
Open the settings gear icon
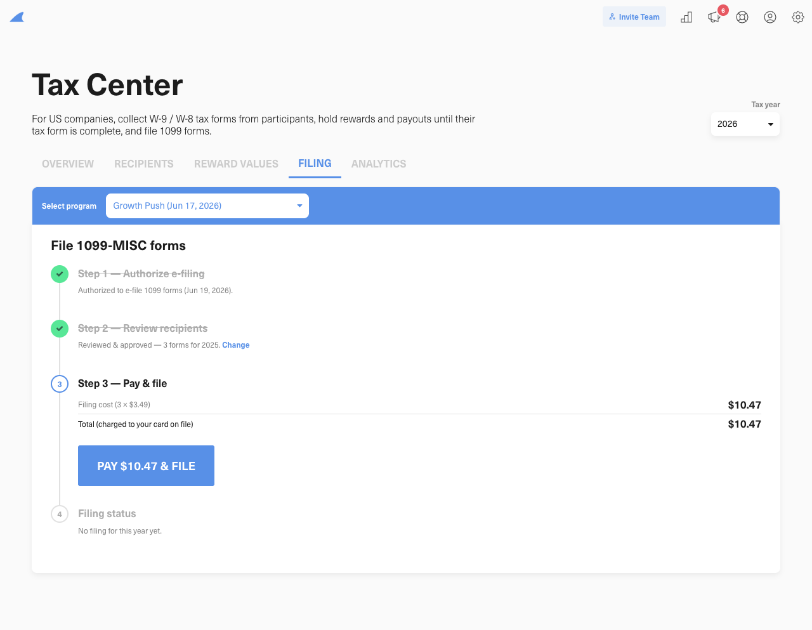(x=798, y=17)
